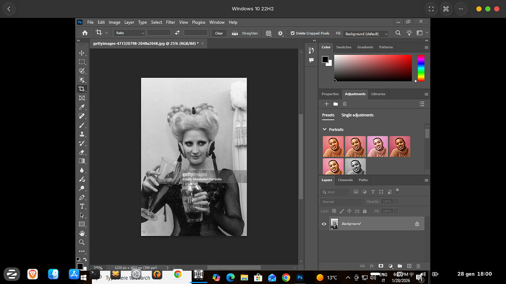The height and width of the screenshot is (284, 506).
Task: Select the Zoom tool in toolbar
Action: tap(82, 243)
